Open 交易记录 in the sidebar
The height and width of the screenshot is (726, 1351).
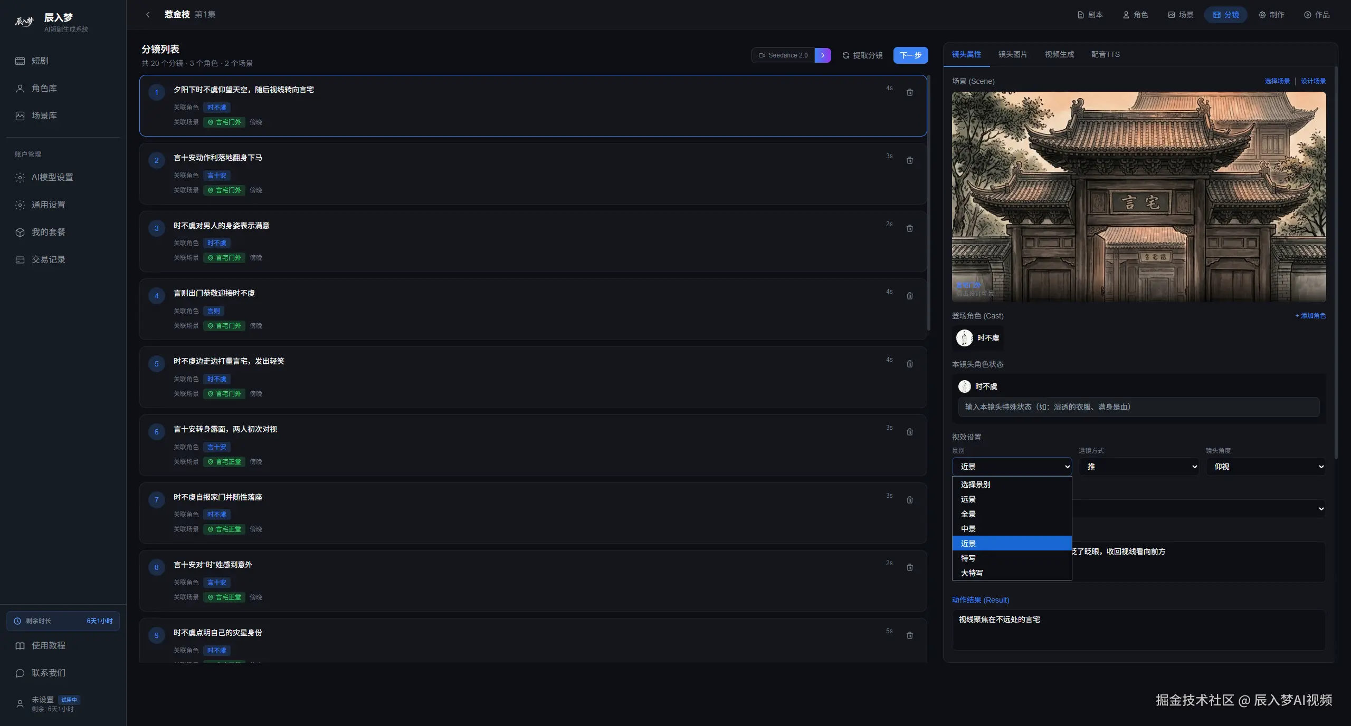(x=48, y=260)
